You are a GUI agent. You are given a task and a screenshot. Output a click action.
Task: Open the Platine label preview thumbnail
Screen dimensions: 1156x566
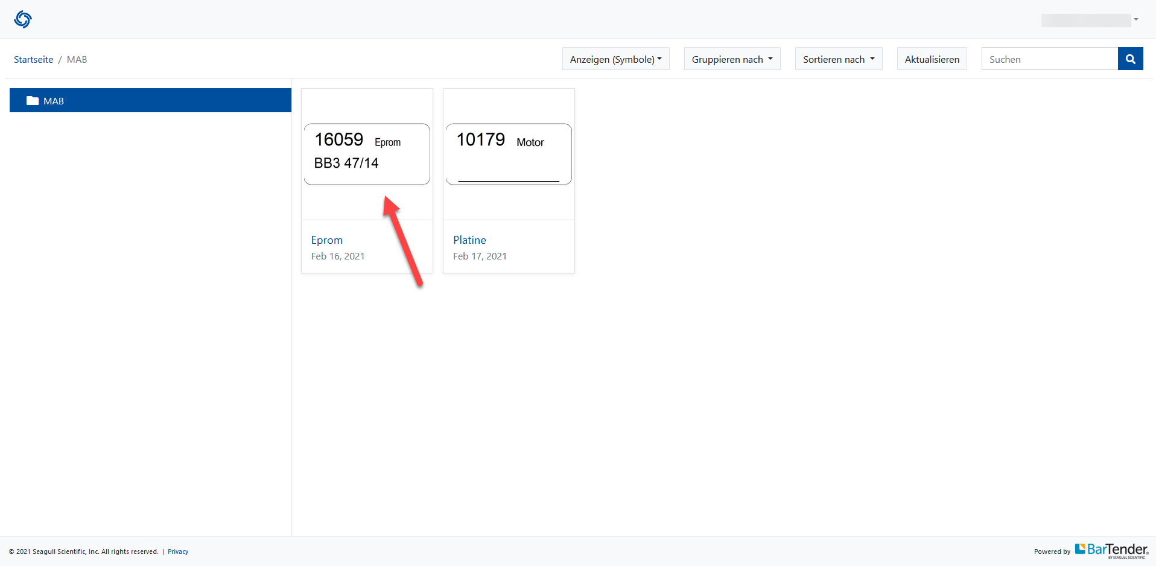pos(509,154)
